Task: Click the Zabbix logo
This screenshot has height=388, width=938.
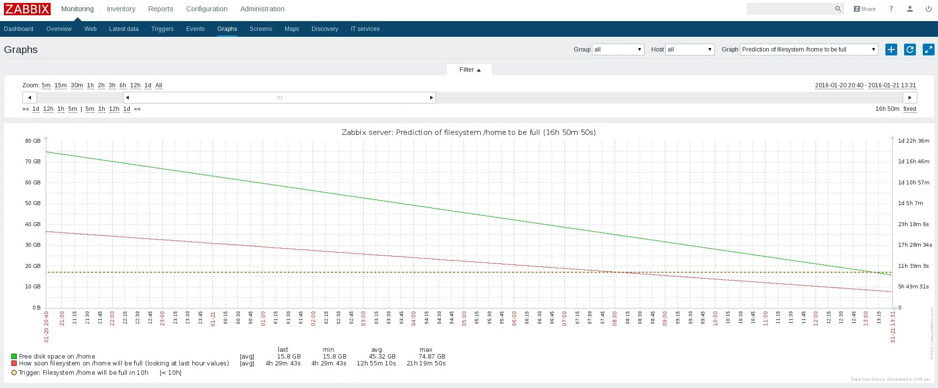Action: coord(28,9)
